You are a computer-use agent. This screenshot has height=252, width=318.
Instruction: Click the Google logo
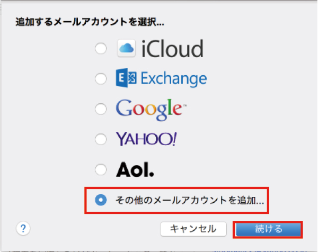tap(151, 110)
